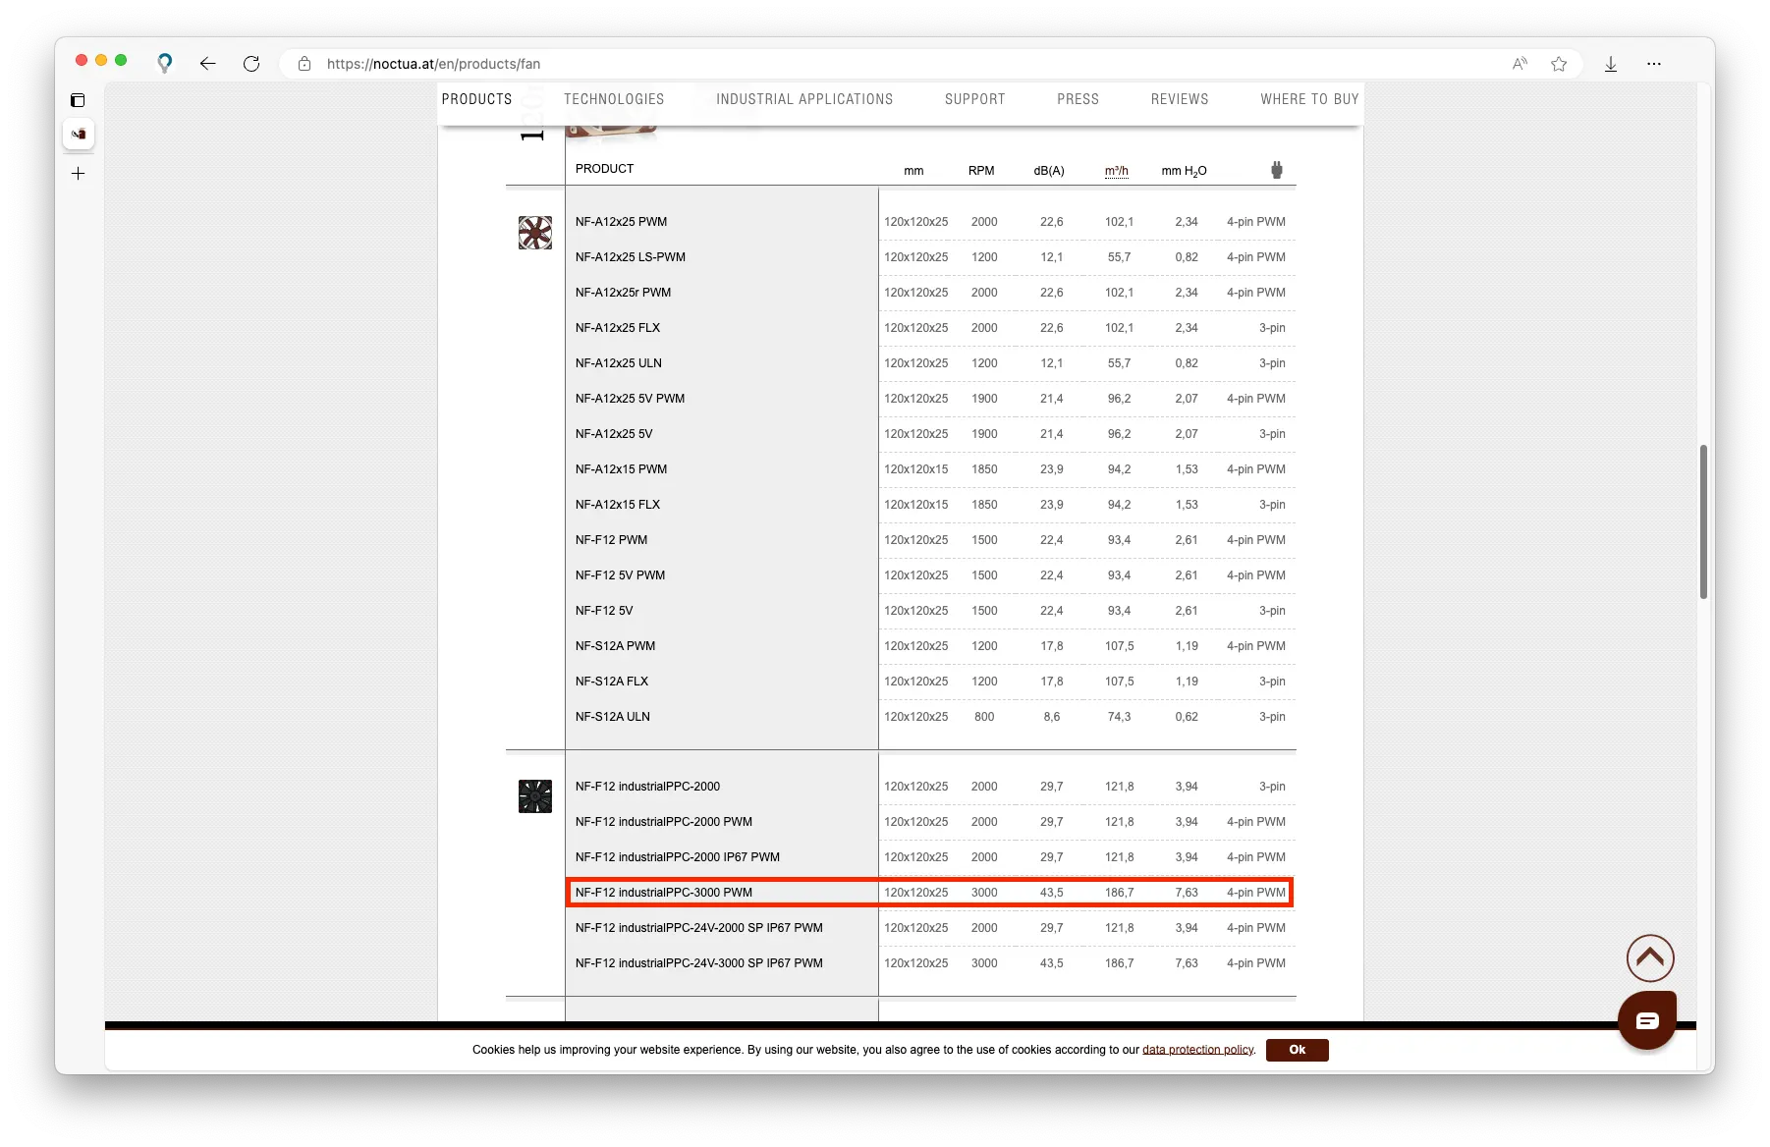Open NF-F12 5V PWM product
The height and width of the screenshot is (1147, 1770).
pyautogui.click(x=620, y=575)
